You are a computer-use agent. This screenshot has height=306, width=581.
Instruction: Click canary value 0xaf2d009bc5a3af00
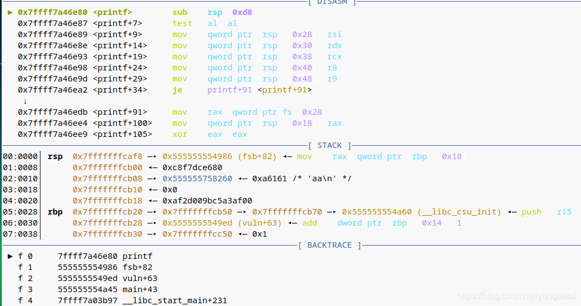[207, 201]
